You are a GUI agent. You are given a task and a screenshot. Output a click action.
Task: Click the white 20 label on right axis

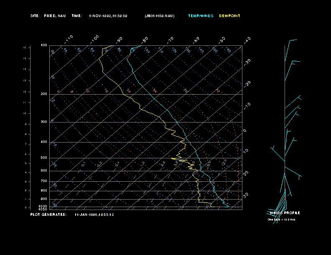[246, 173]
